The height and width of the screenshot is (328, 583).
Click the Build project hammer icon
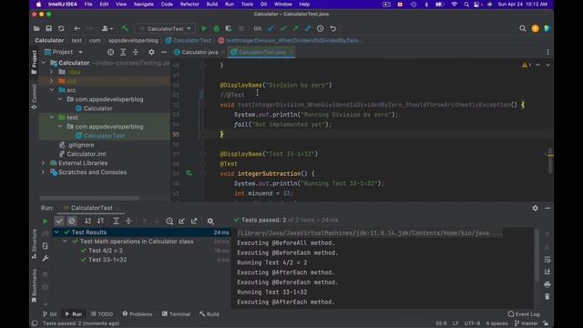(126, 28)
